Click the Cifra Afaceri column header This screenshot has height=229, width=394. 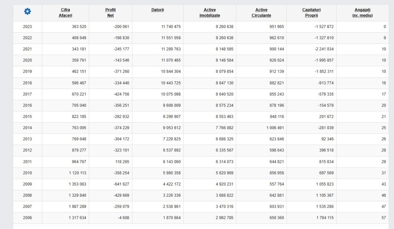pyautogui.click(x=65, y=13)
